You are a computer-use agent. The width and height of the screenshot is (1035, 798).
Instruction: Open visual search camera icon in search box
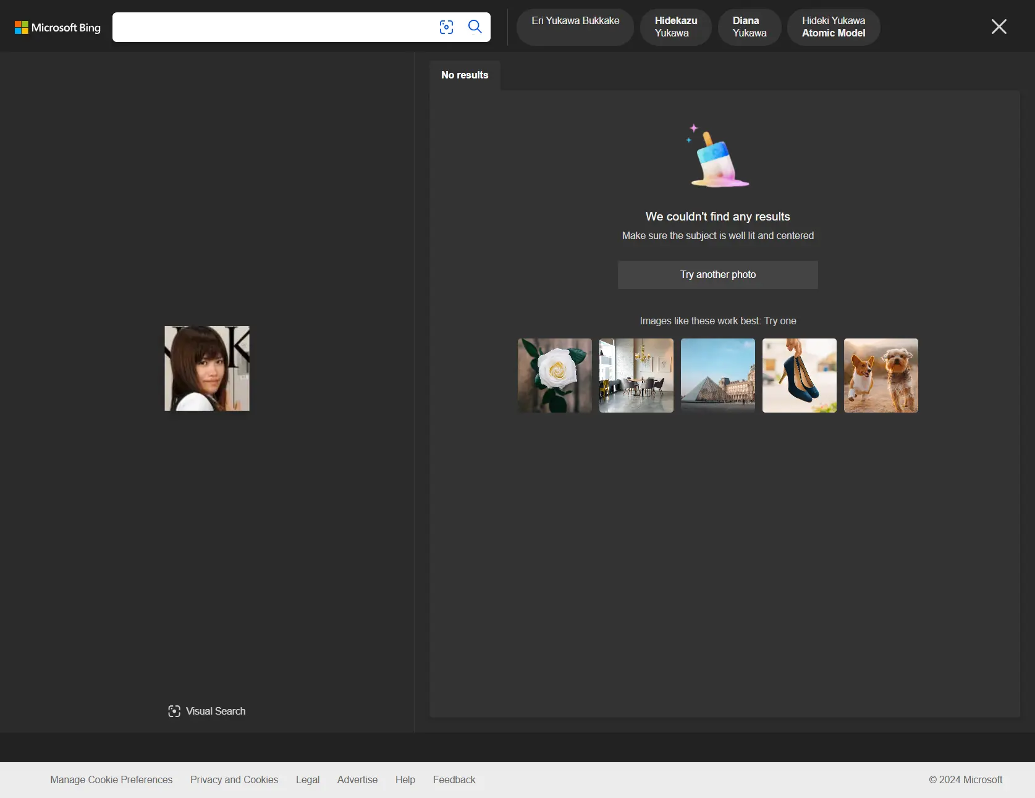pos(446,27)
